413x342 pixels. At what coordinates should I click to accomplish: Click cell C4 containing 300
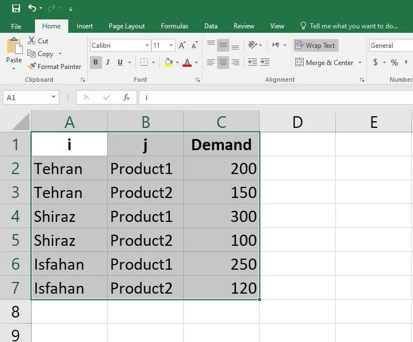click(x=221, y=216)
